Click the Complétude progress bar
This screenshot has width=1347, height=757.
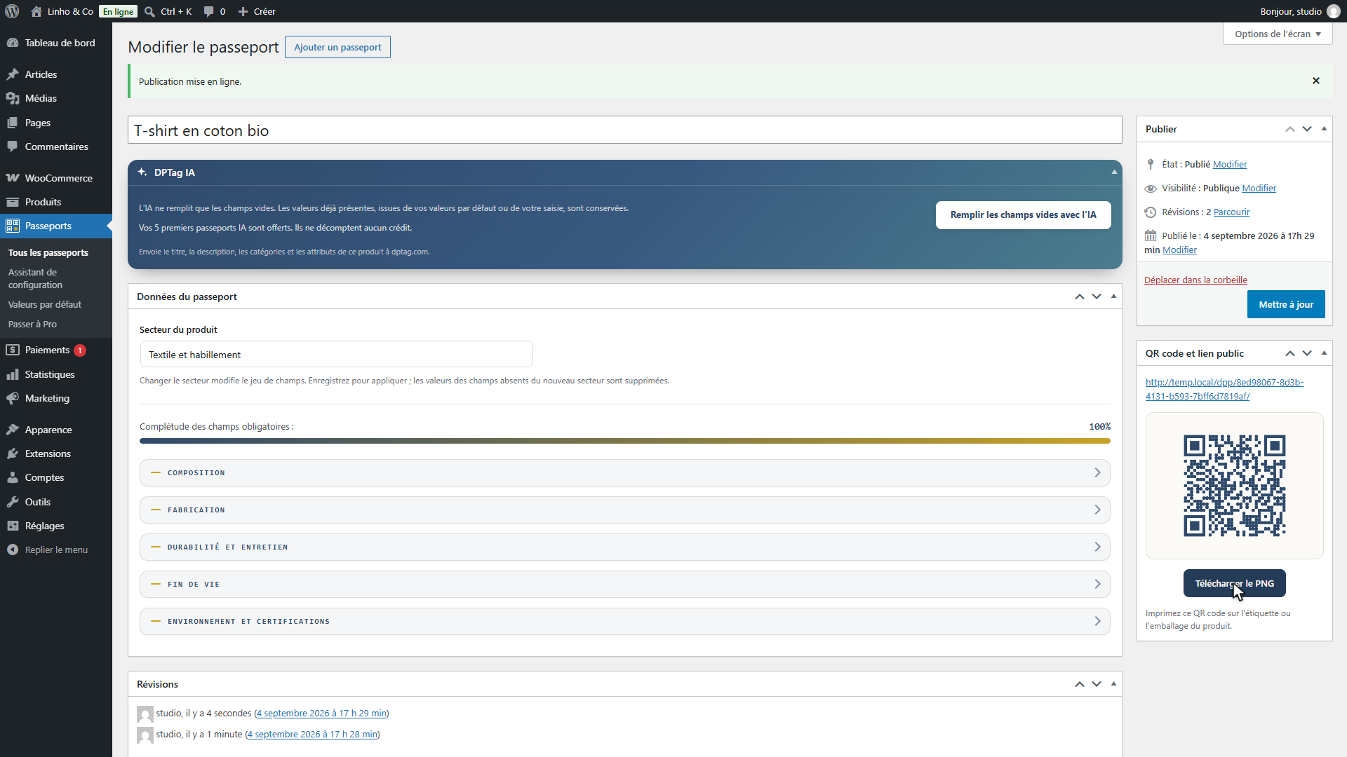(x=624, y=441)
